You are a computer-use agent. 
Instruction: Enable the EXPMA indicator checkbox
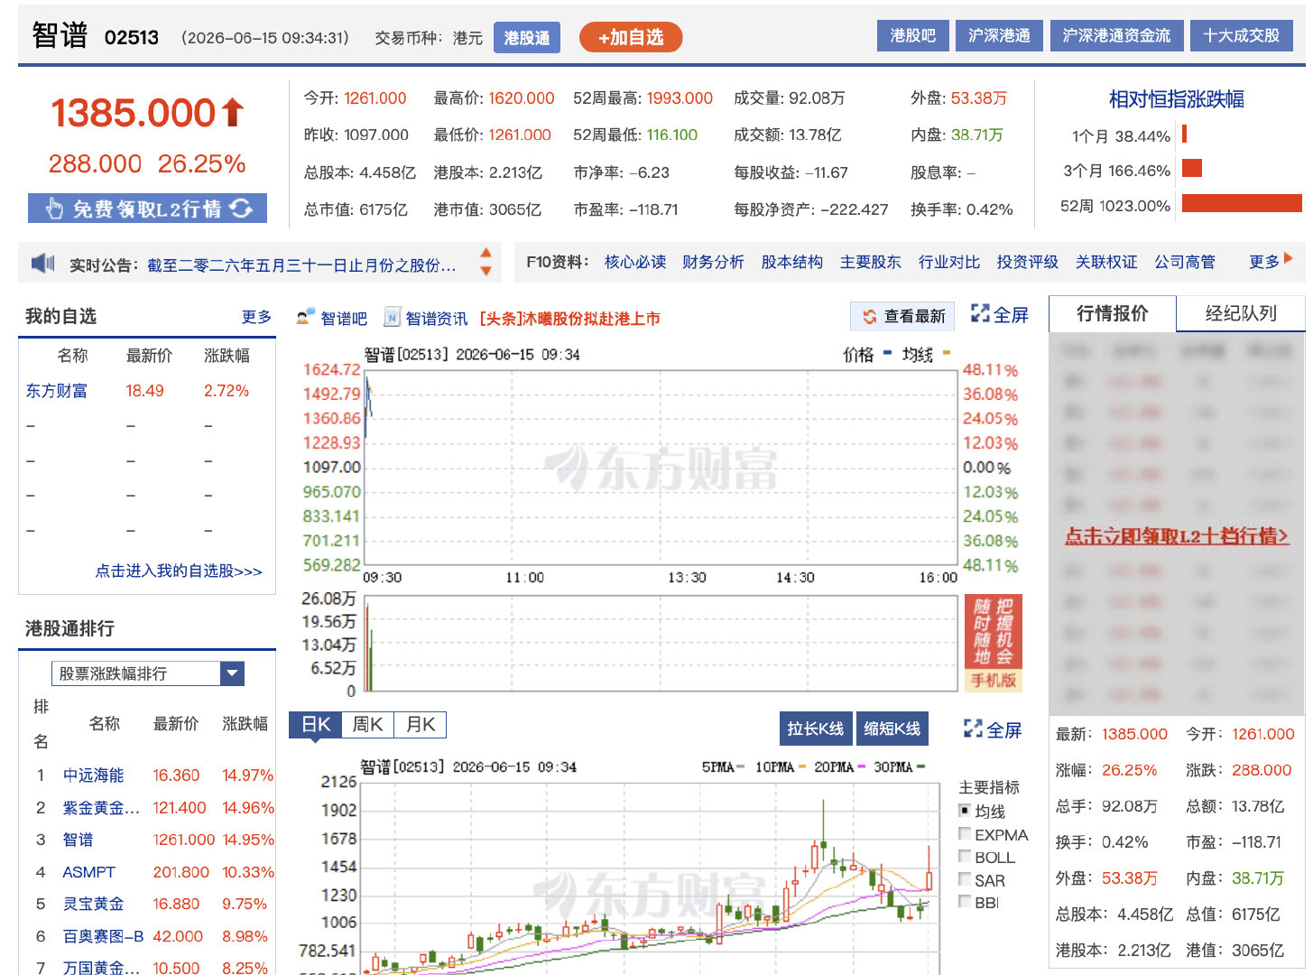tap(965, 833)
